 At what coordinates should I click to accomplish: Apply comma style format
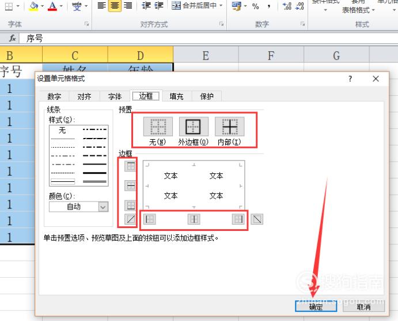coord(268,6)
